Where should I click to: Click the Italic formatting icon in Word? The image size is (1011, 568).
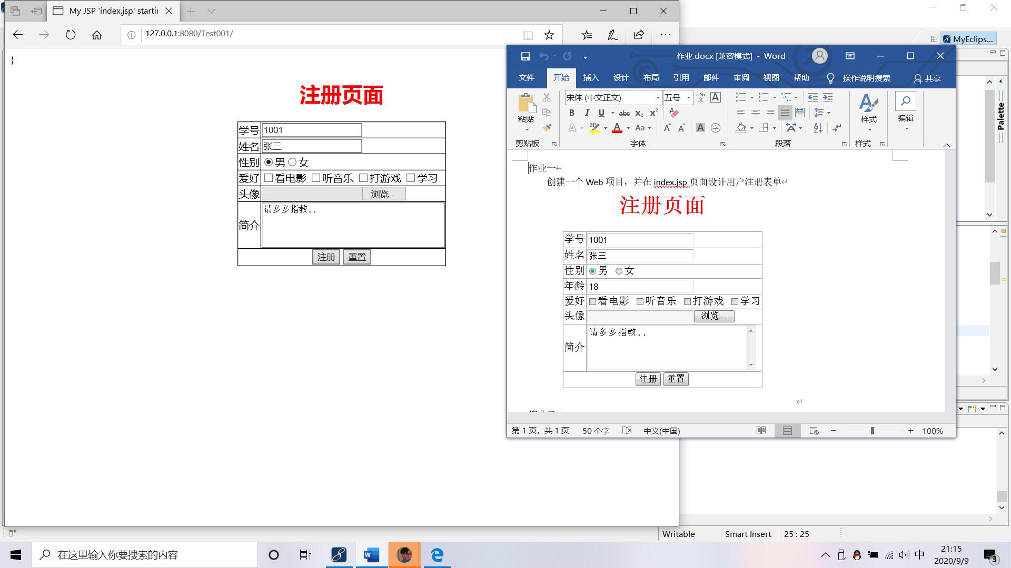(587, 113)
